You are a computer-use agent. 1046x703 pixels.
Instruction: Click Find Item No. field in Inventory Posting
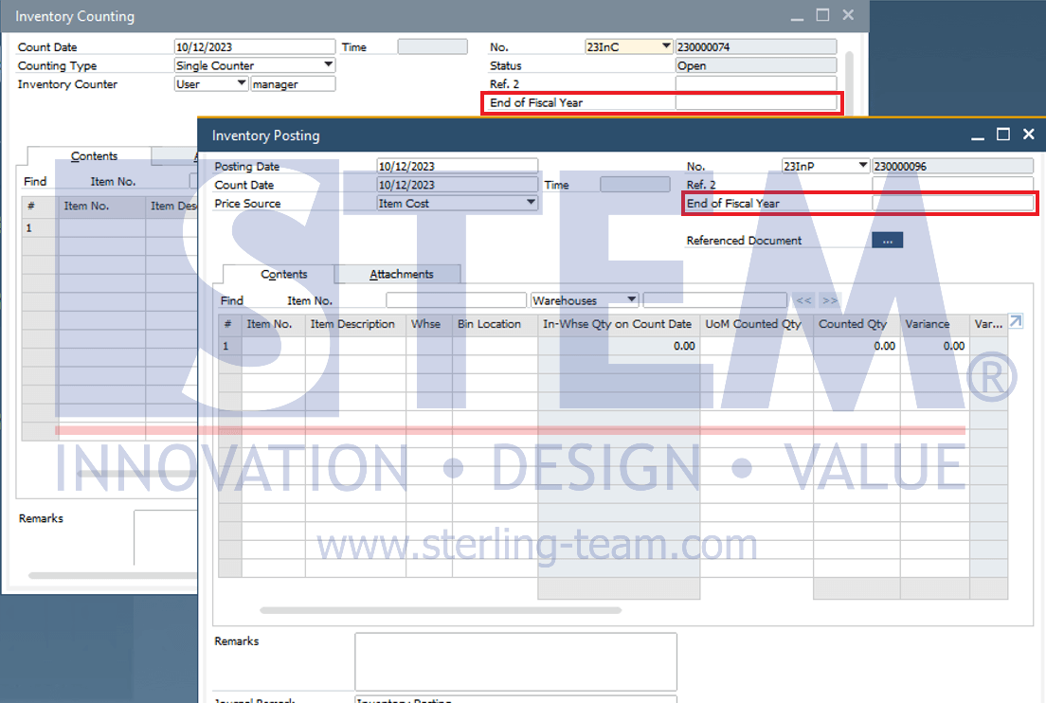pos(457,300)
